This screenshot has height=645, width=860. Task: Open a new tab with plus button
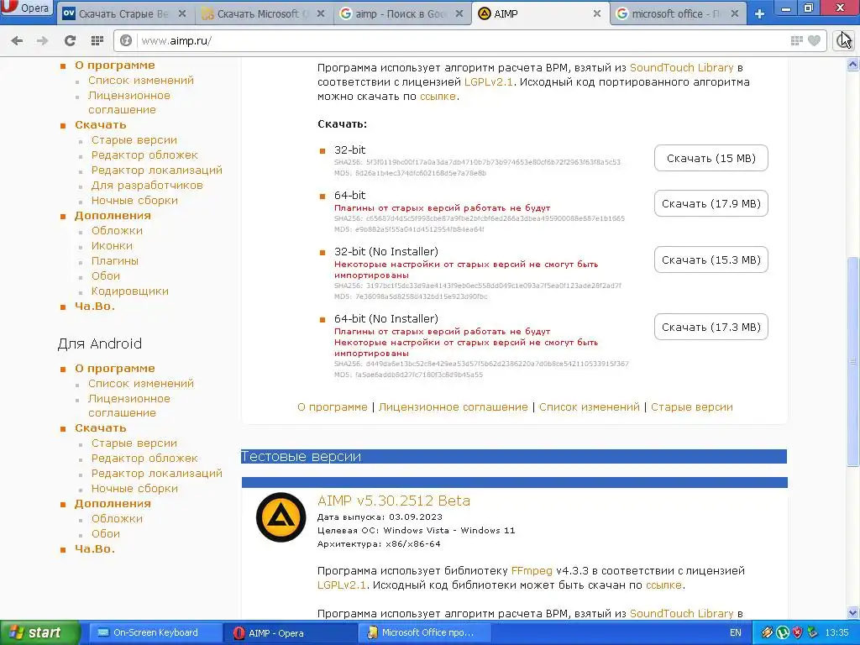(x=759, y=13)
